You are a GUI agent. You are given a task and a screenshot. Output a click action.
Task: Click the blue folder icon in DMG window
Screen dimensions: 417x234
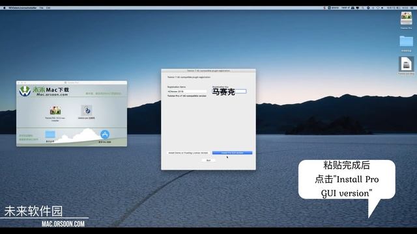coord(50,135)
